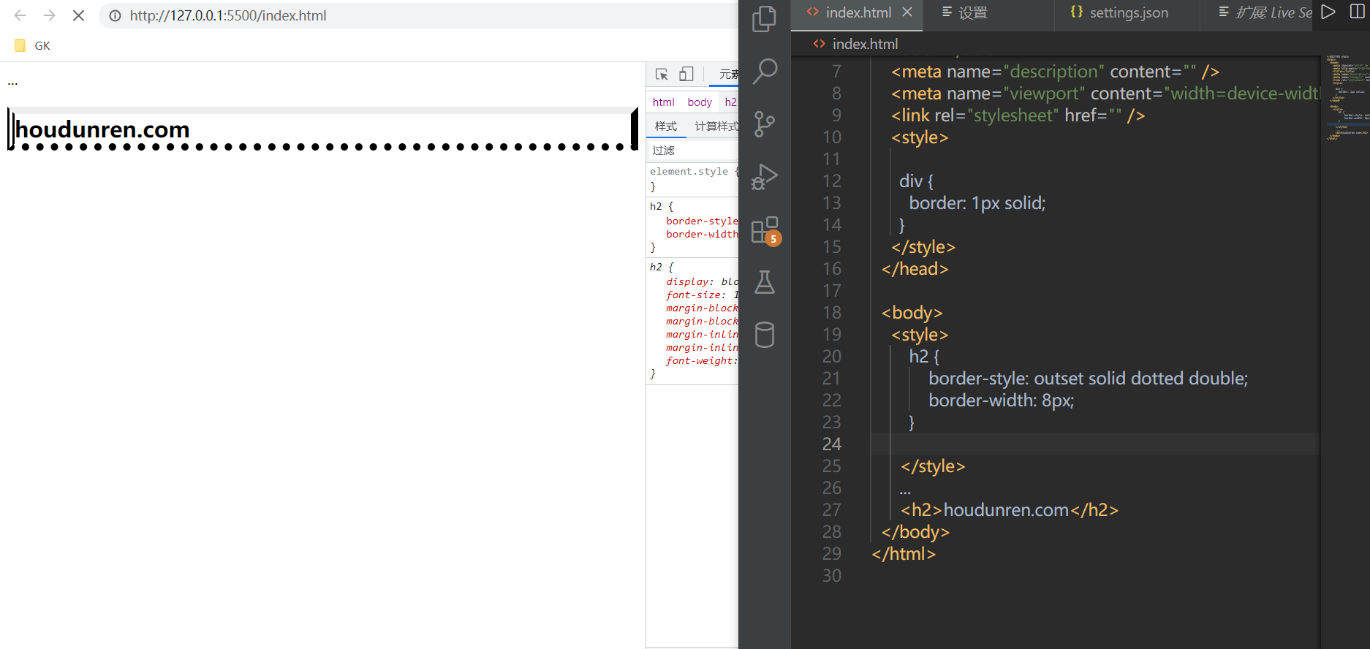The image size is (1370, 649).
Task: Open the Run and Debug view
Action: (764, 177)
